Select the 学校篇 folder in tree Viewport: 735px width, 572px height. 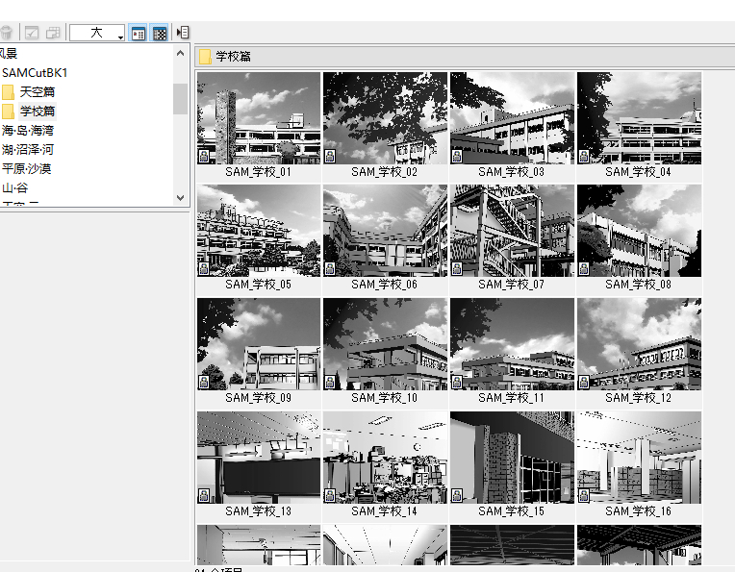click(38, 111)
